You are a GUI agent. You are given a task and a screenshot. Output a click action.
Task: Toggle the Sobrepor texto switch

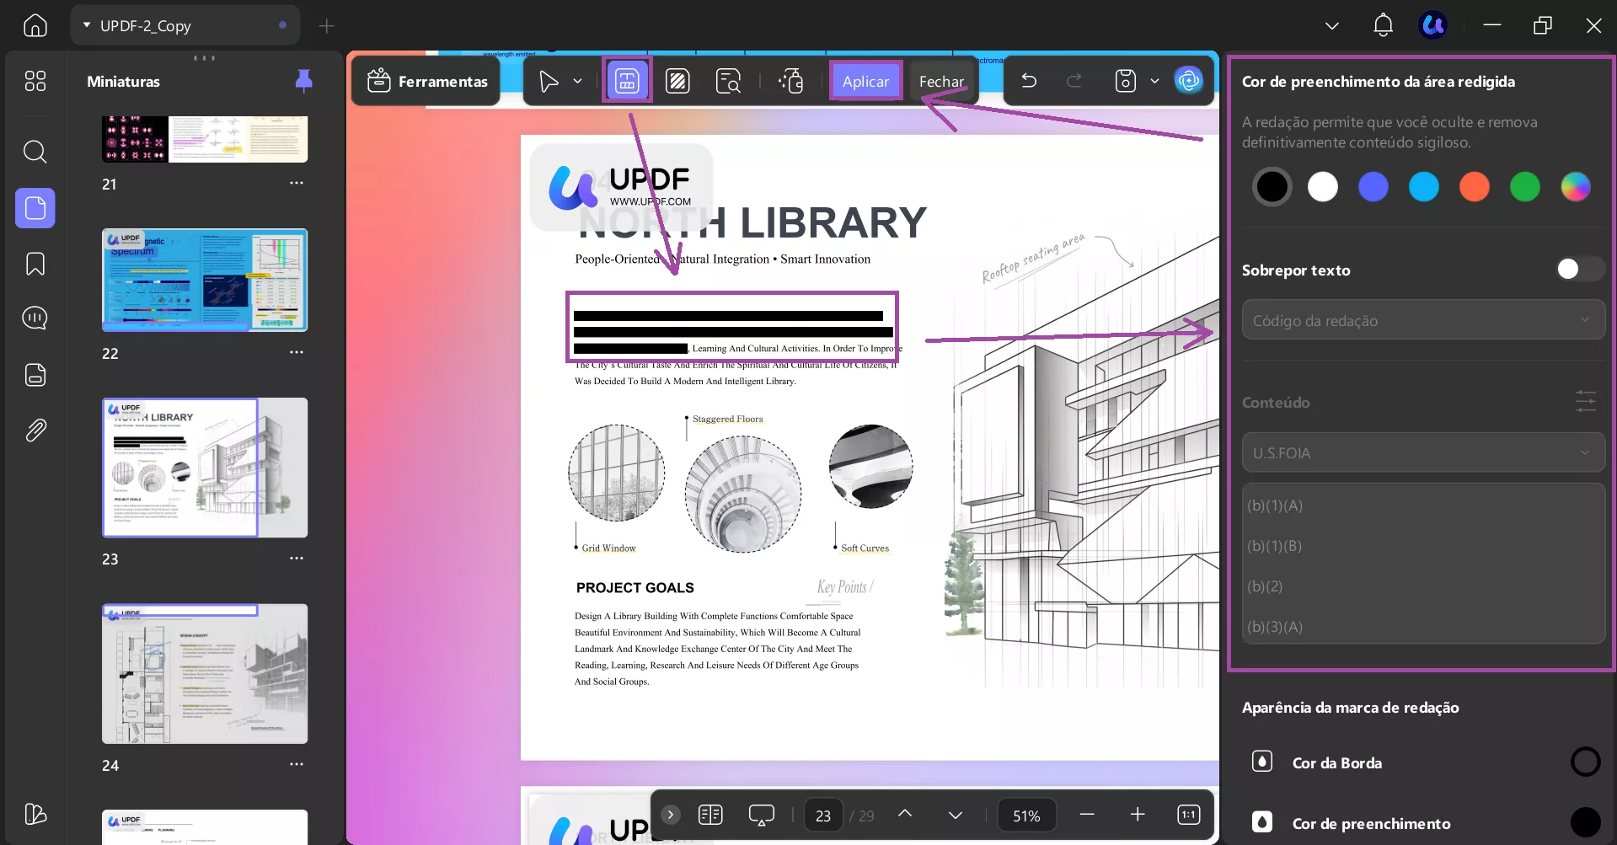(1580, 270)
